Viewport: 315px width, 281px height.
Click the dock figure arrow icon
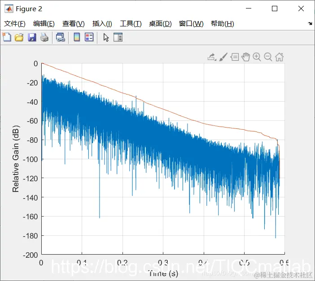point(310,24)
